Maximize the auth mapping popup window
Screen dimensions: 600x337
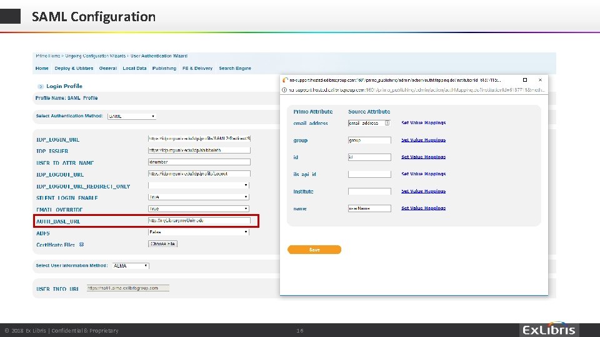[525, 80]
